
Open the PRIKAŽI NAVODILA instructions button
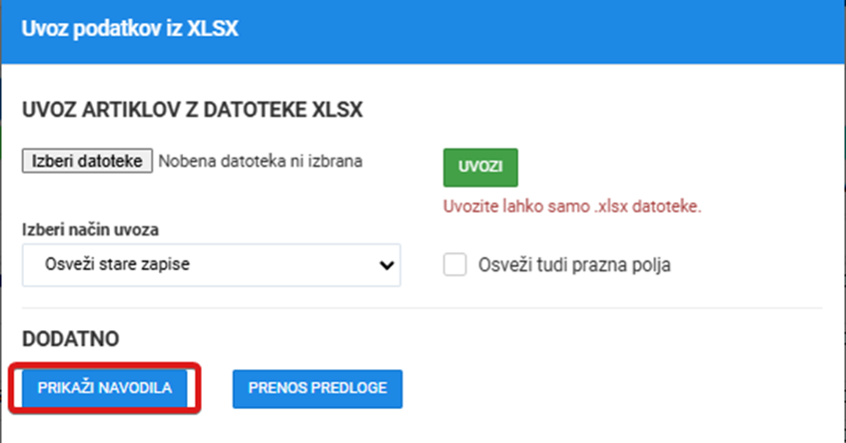[105, 388]
